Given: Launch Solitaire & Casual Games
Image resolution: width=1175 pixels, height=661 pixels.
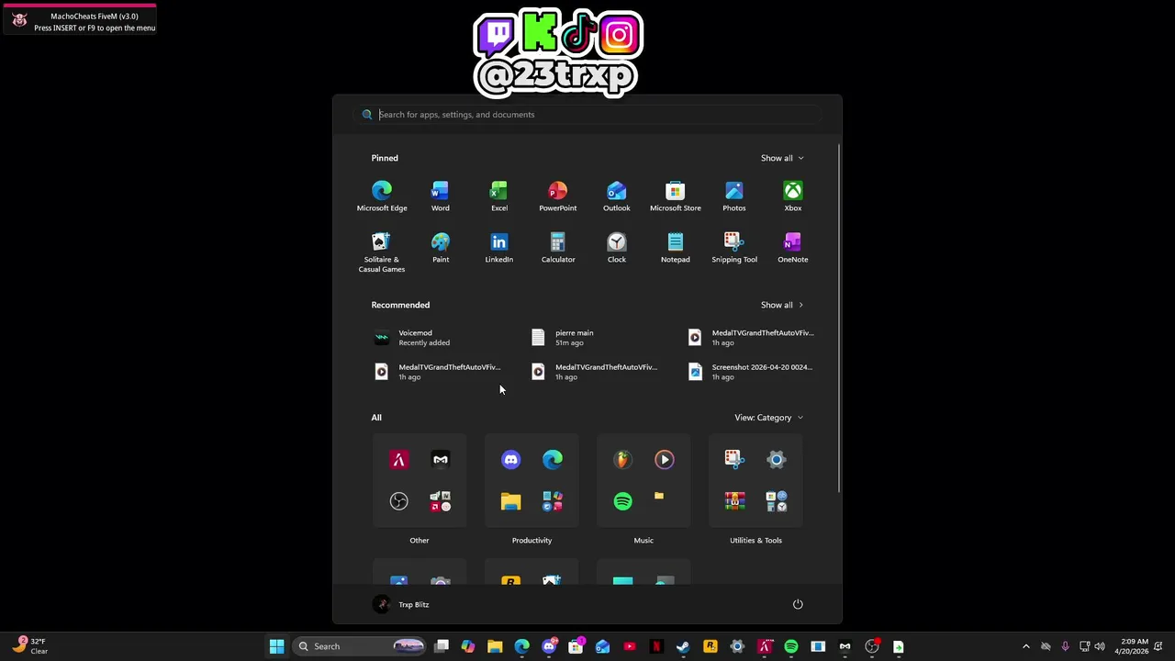Looking at the screenshot, I should [382, 252].
